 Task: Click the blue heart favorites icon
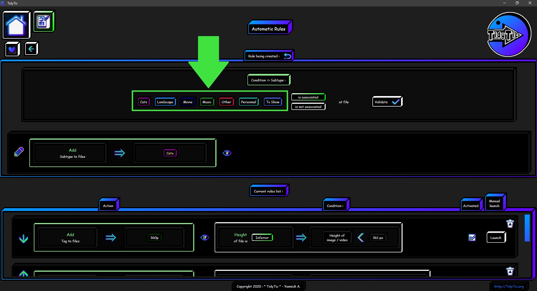[12, 49]
